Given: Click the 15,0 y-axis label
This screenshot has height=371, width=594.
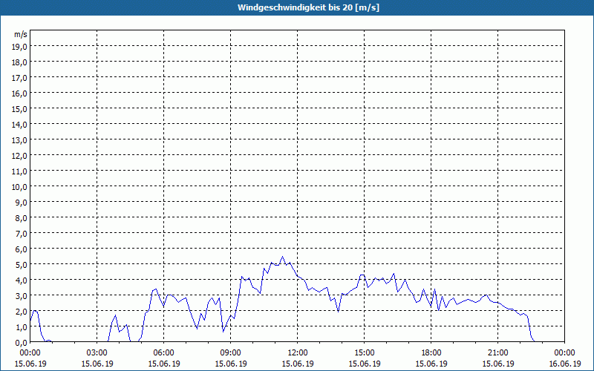Looking at the screenshot, I should (20, 109).
